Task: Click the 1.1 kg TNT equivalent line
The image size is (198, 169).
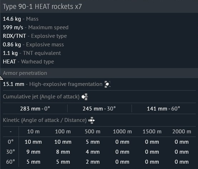Action: [32, 53]
